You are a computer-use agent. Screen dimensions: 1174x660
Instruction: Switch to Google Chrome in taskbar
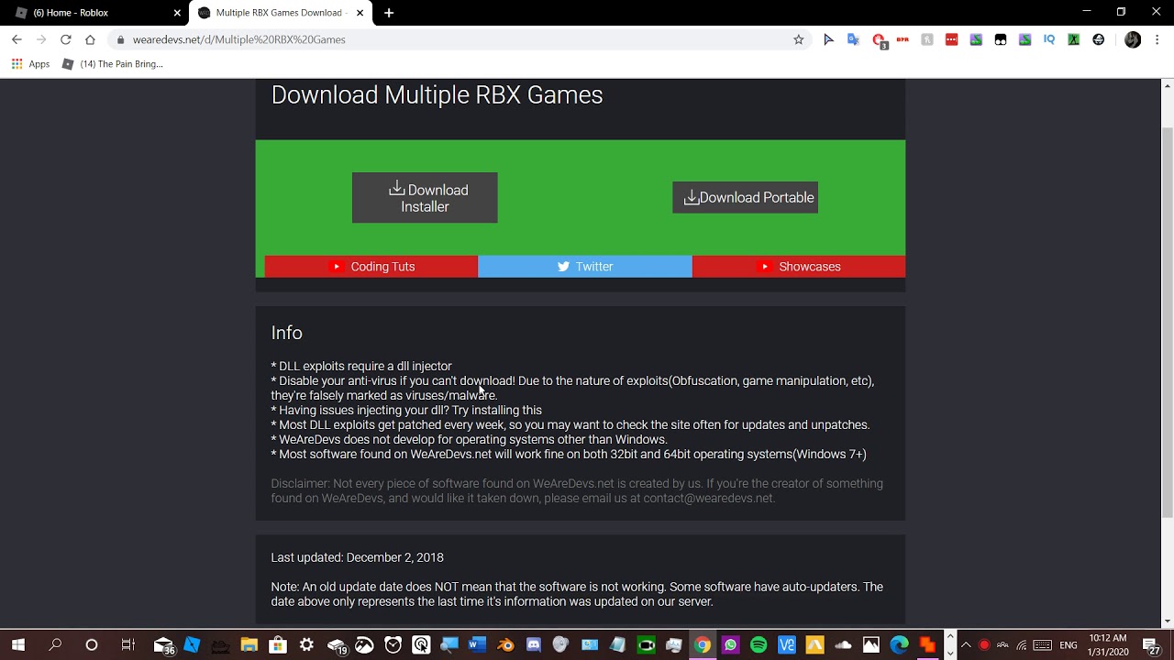(702, 645)
